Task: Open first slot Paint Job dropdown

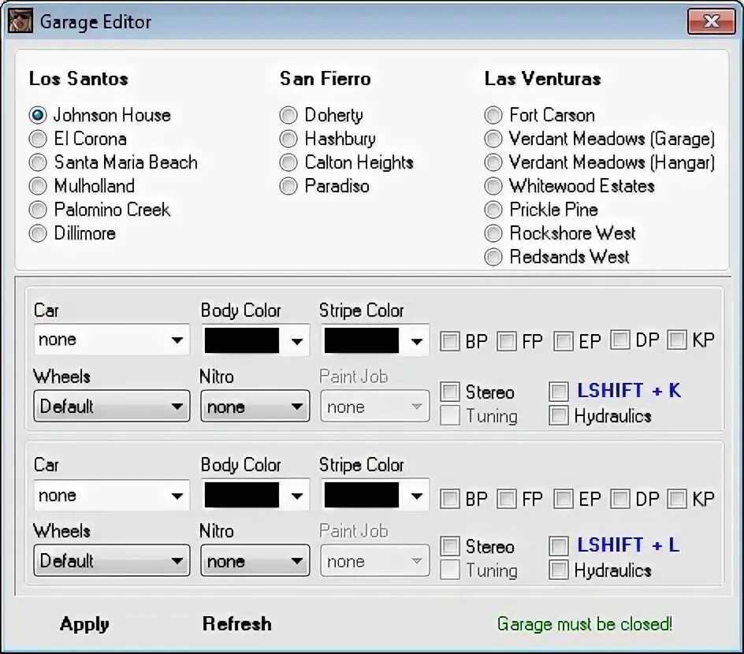Action: tap(375, 406)
